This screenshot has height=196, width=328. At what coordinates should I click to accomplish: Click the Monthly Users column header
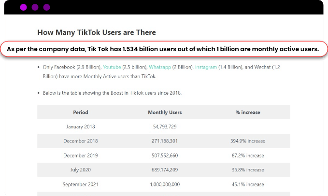(x=165, y=112)
